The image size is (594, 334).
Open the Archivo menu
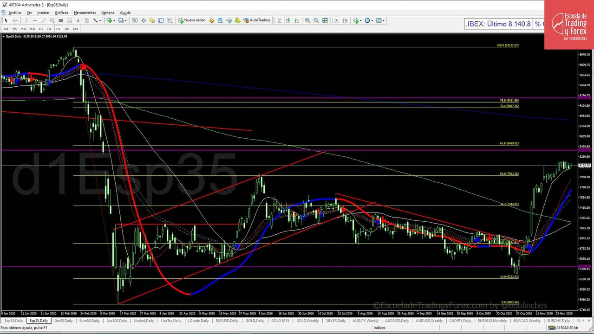(x=15, y=13)
